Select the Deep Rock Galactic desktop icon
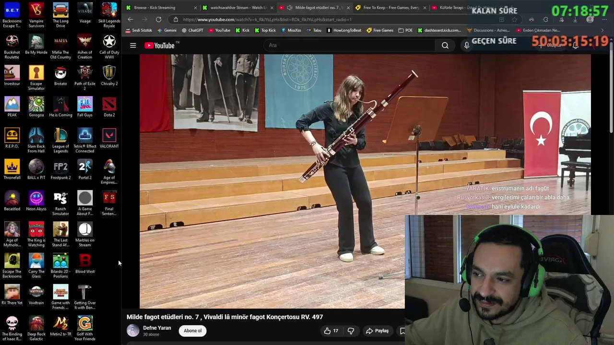614x345 pixels. pyautogui.click(x=36, y=328)
